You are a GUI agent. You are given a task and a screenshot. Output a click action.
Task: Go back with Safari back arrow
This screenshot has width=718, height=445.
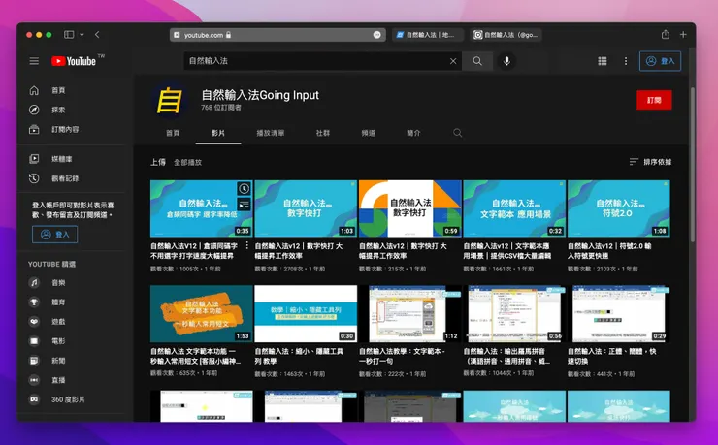pos(97,34)
